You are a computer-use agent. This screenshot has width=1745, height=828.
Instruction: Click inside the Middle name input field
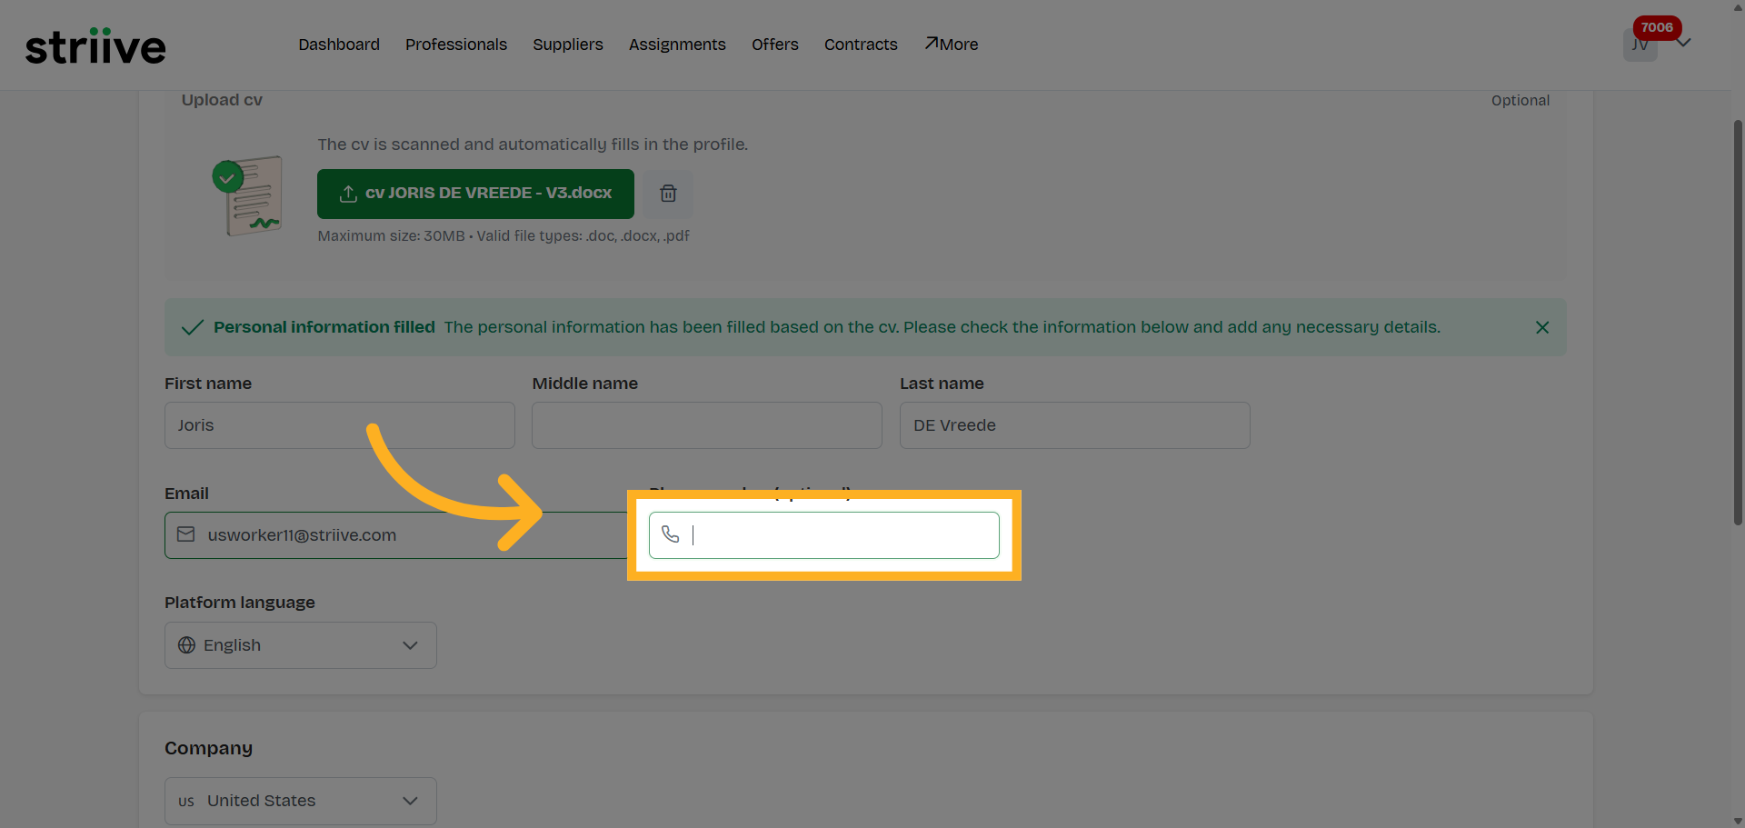tap(706, 424)
